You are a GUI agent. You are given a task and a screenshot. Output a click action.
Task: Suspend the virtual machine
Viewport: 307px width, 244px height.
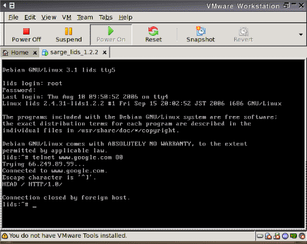68,34
